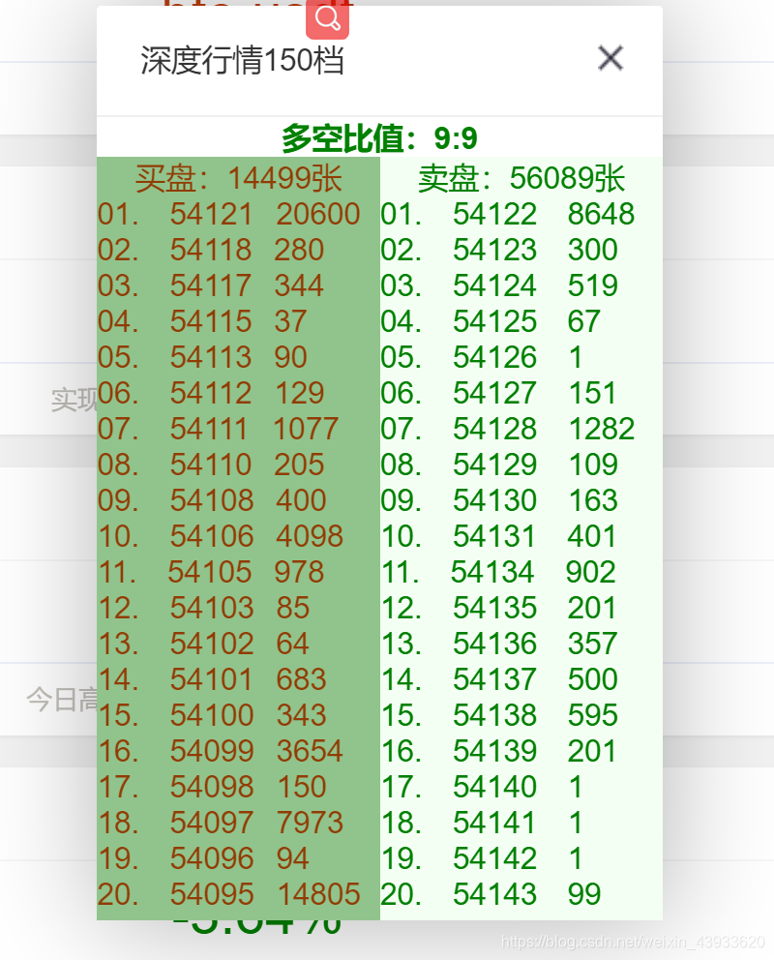Select buy row 12 price 54103
Image resolution: width=774 pixels, height=960 pixels.
(x=212, y=608)
